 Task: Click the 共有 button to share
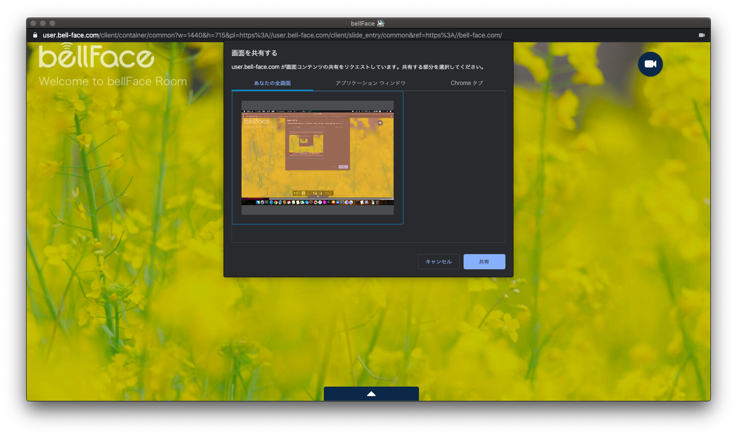pyautogui.click(x=485, y=262)
